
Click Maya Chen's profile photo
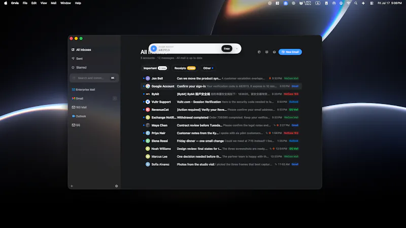(148, 125)
